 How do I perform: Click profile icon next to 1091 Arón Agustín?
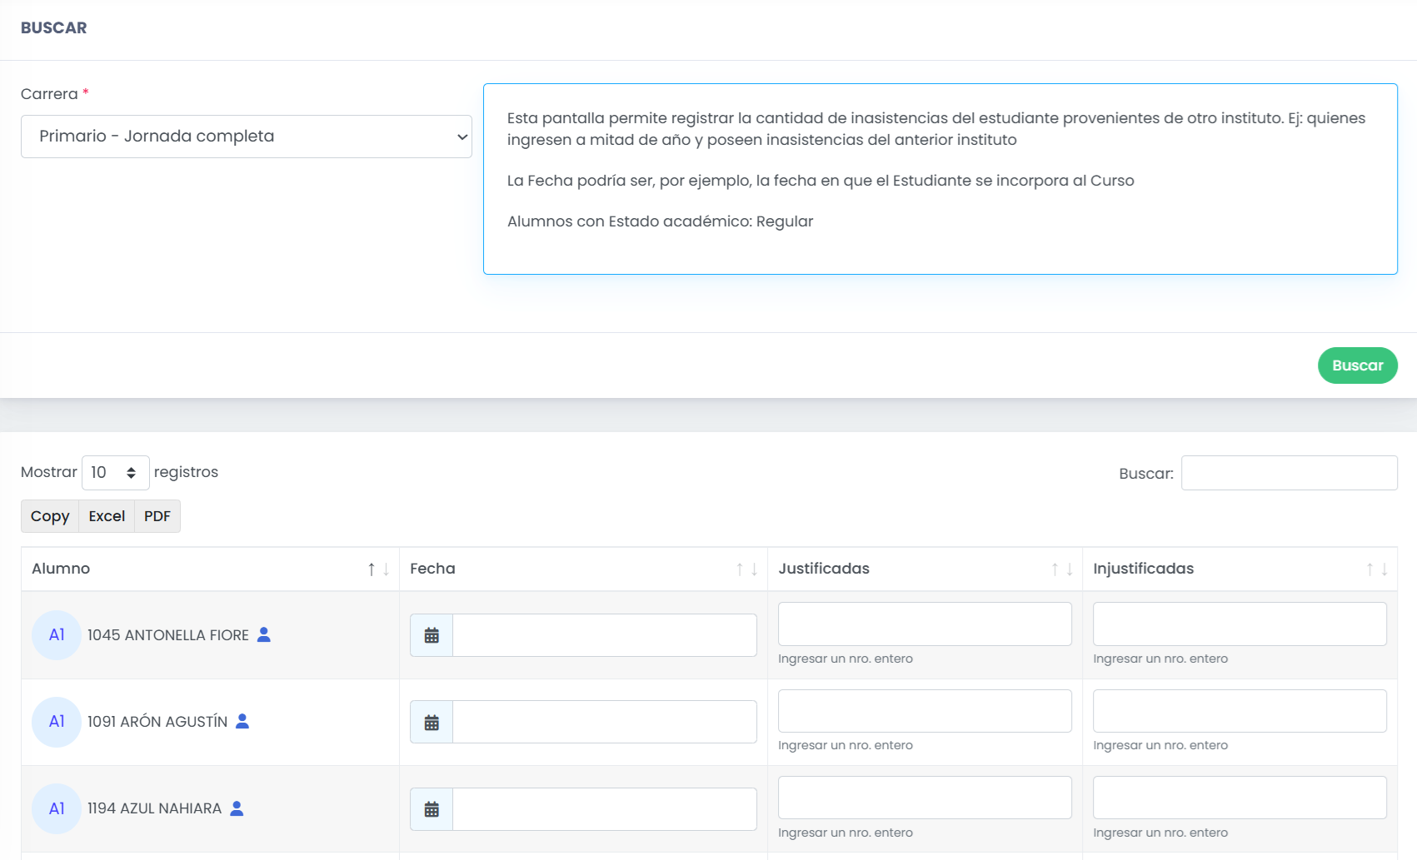pos(242,721)
